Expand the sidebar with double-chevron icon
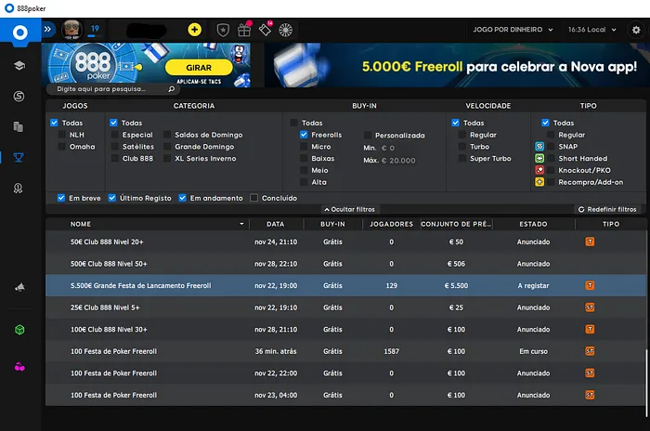 click(x=47, y=29)
